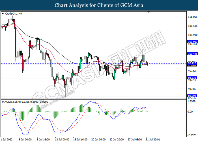Click the 105.910 price axis value
This screenshot has width=198, height=141.
tap(193, 35)
